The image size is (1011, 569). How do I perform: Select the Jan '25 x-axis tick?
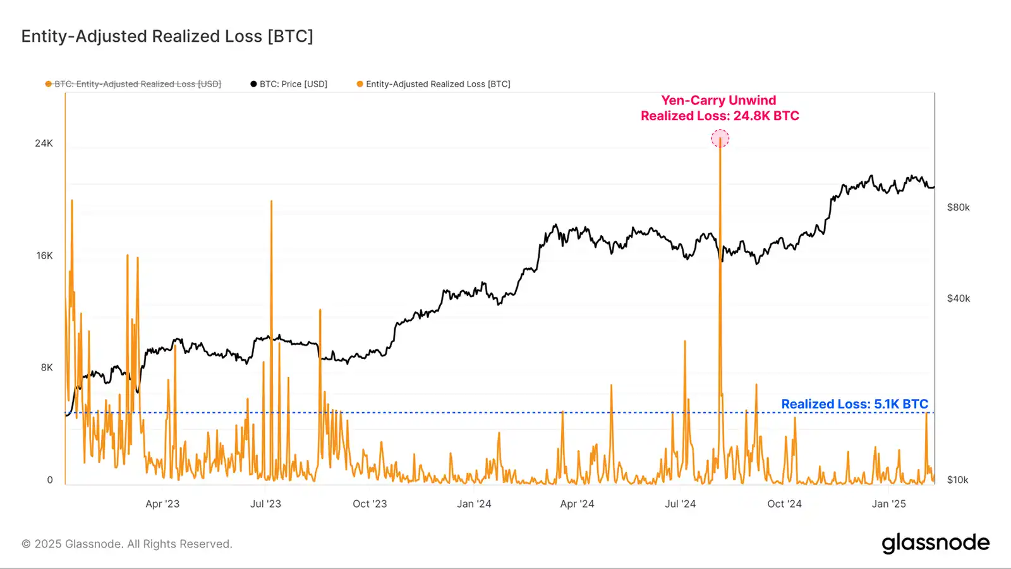[888, 504]
